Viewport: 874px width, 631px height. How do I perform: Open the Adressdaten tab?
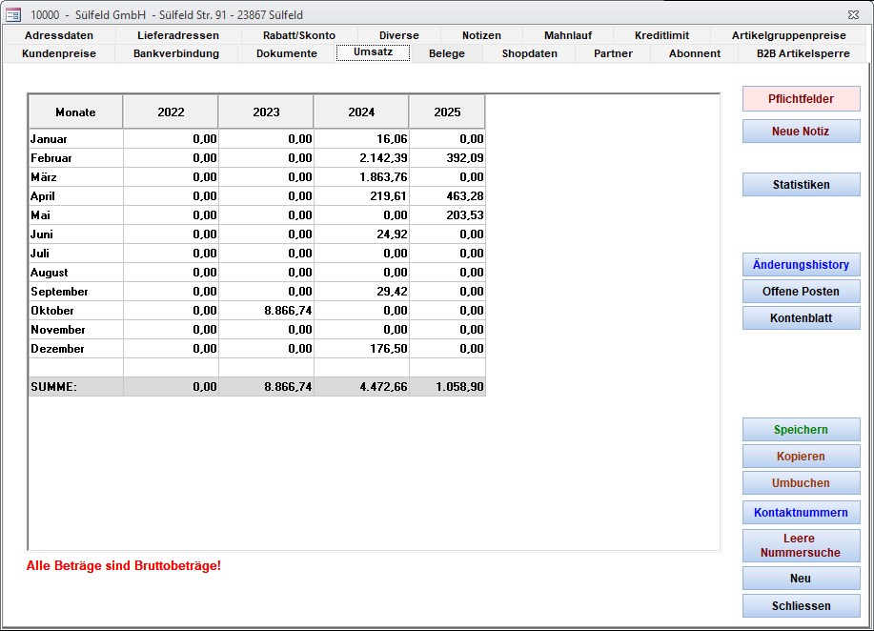[x=59, y=35]
